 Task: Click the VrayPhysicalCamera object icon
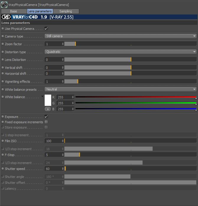tap(4, 5)
